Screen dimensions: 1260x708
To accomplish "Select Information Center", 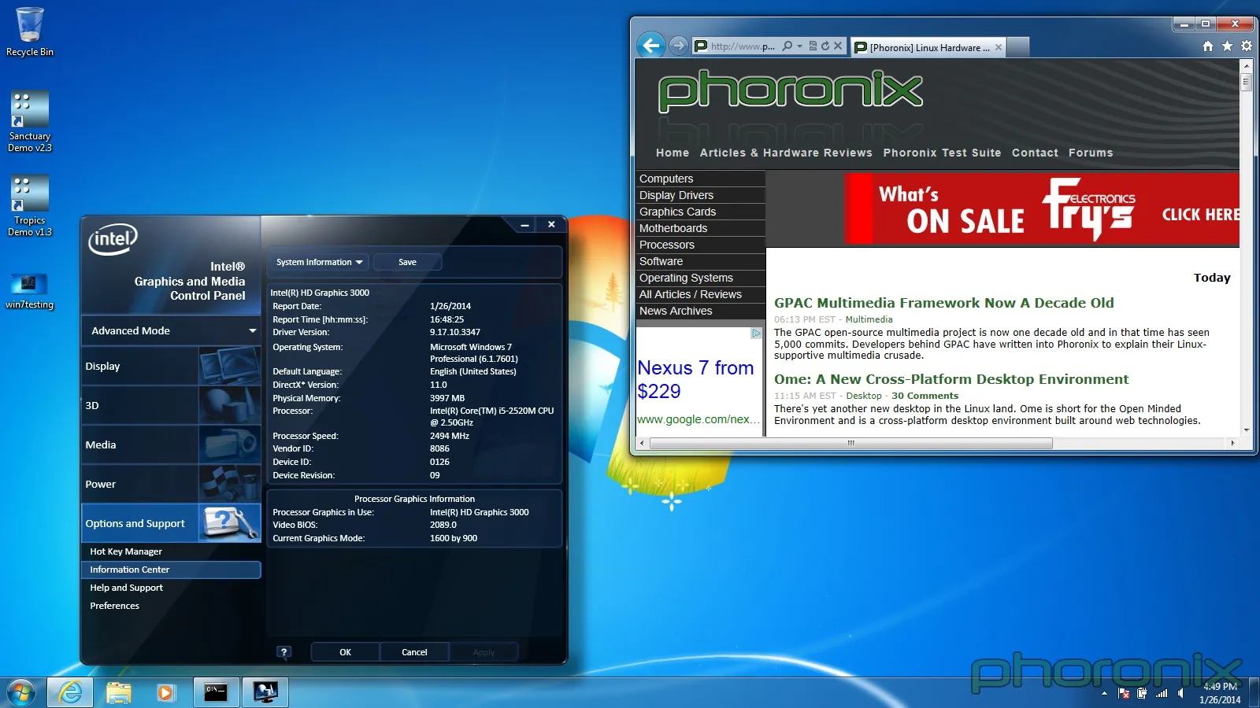I will 171,570.
